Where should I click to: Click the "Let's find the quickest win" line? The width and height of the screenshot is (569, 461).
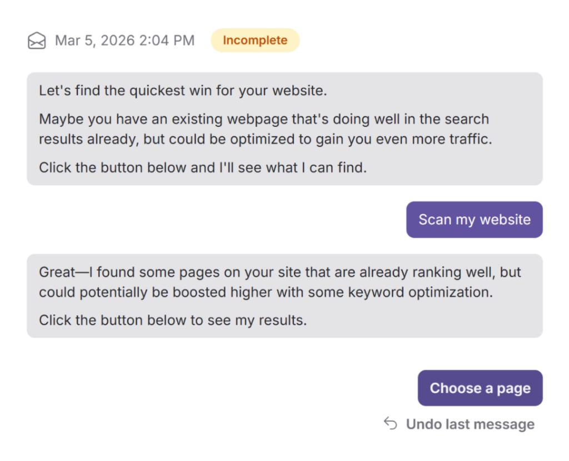[183, 91]
